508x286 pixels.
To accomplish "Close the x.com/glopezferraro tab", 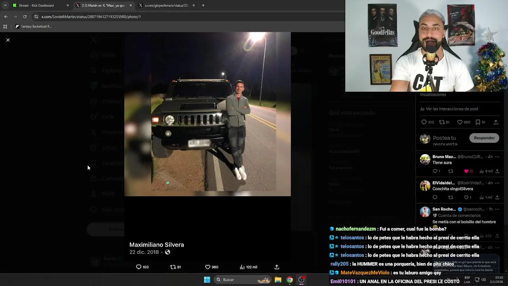I will [193, 6].
